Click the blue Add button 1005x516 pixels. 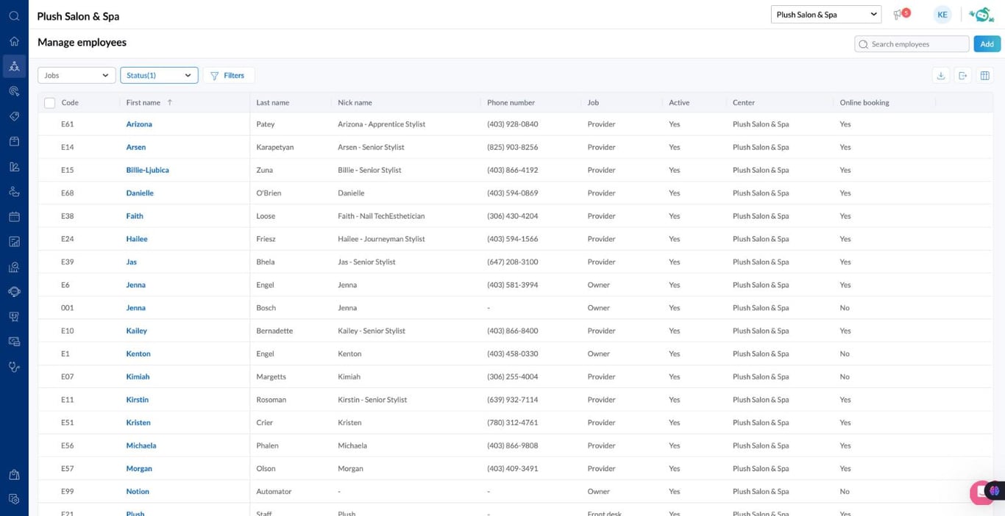tap(987, 44)
